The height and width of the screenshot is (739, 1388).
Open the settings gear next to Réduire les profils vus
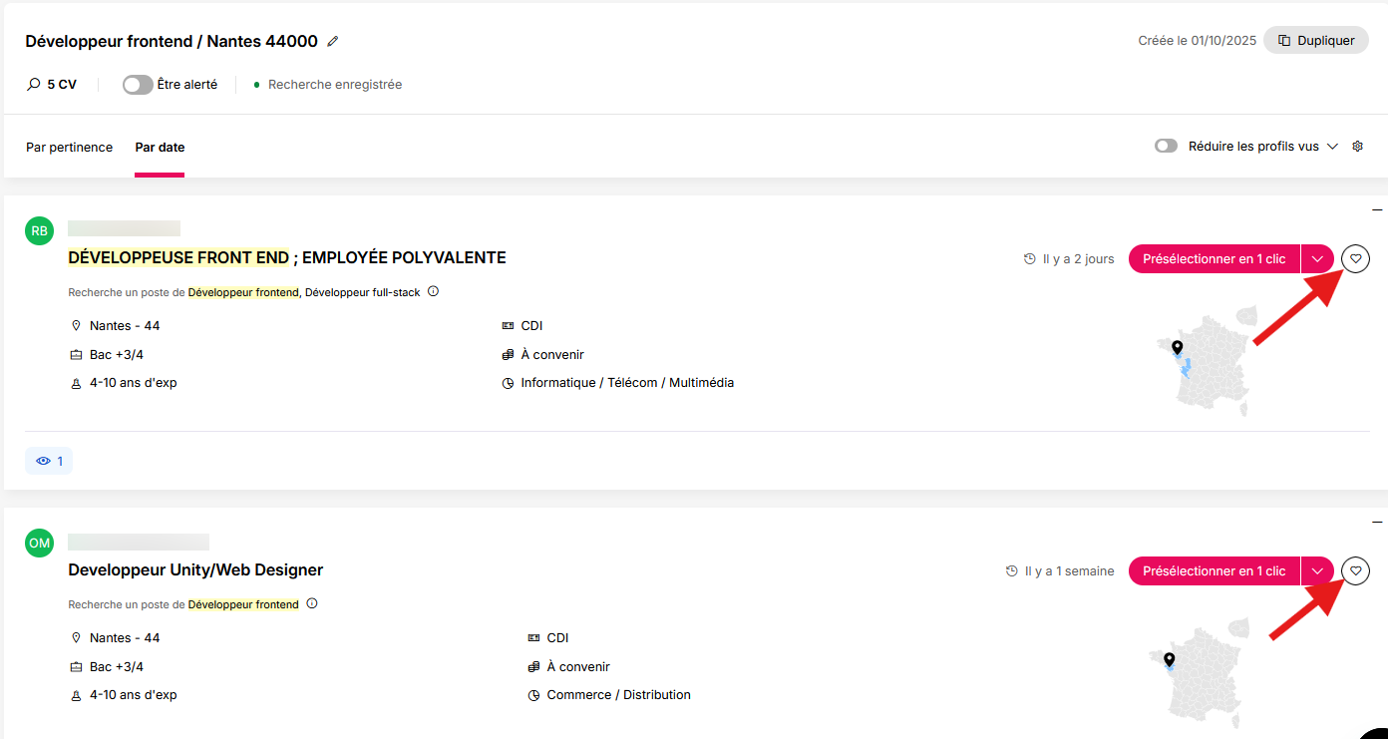click(1357, 147)
